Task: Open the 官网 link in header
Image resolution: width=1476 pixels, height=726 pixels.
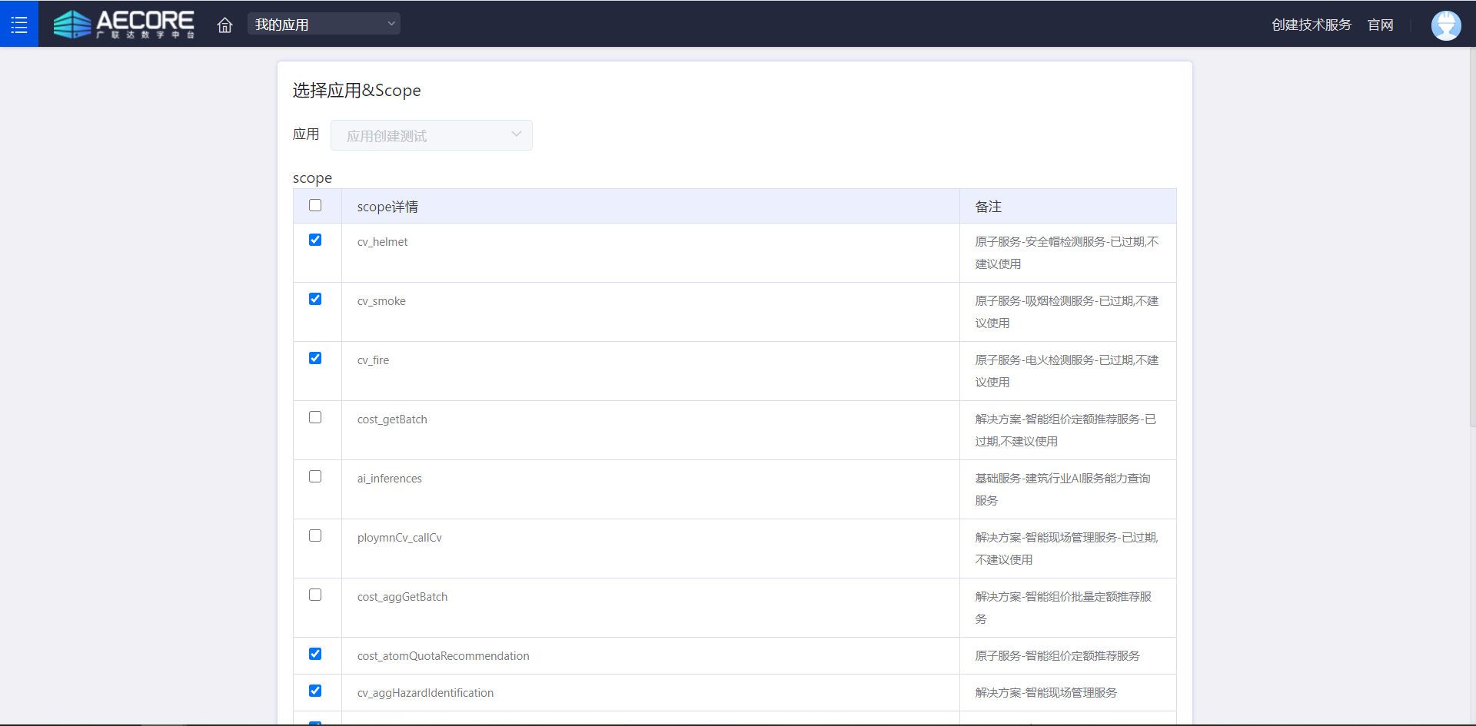Action: tap(1380, 25)
